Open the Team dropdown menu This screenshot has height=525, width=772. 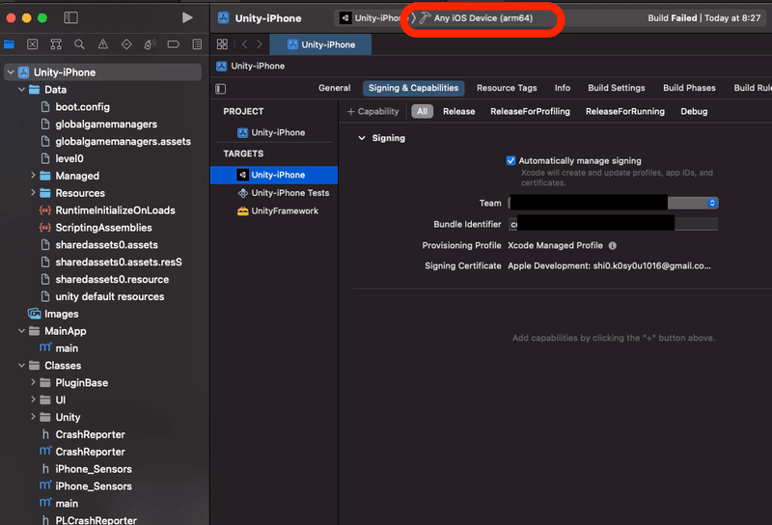[x=613, y=203]
